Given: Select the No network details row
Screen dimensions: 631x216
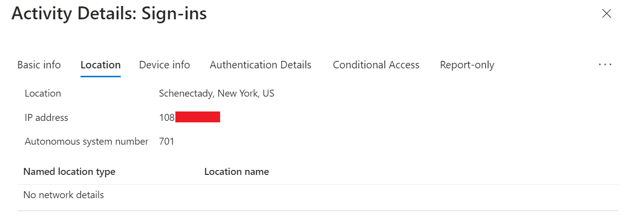Looking at the screenshot, I should 64,195.
